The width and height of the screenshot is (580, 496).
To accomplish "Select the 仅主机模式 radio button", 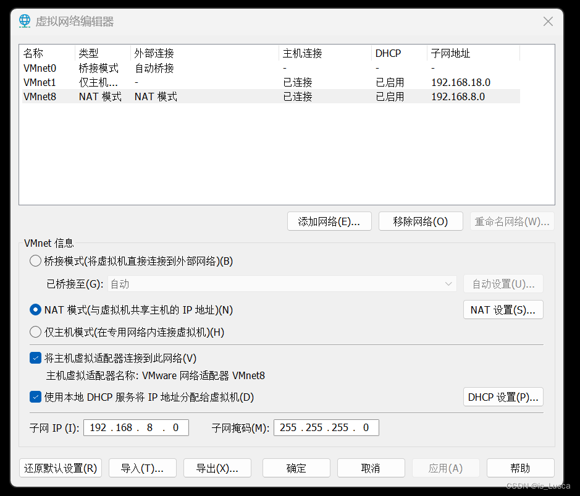I will (35, 332).
